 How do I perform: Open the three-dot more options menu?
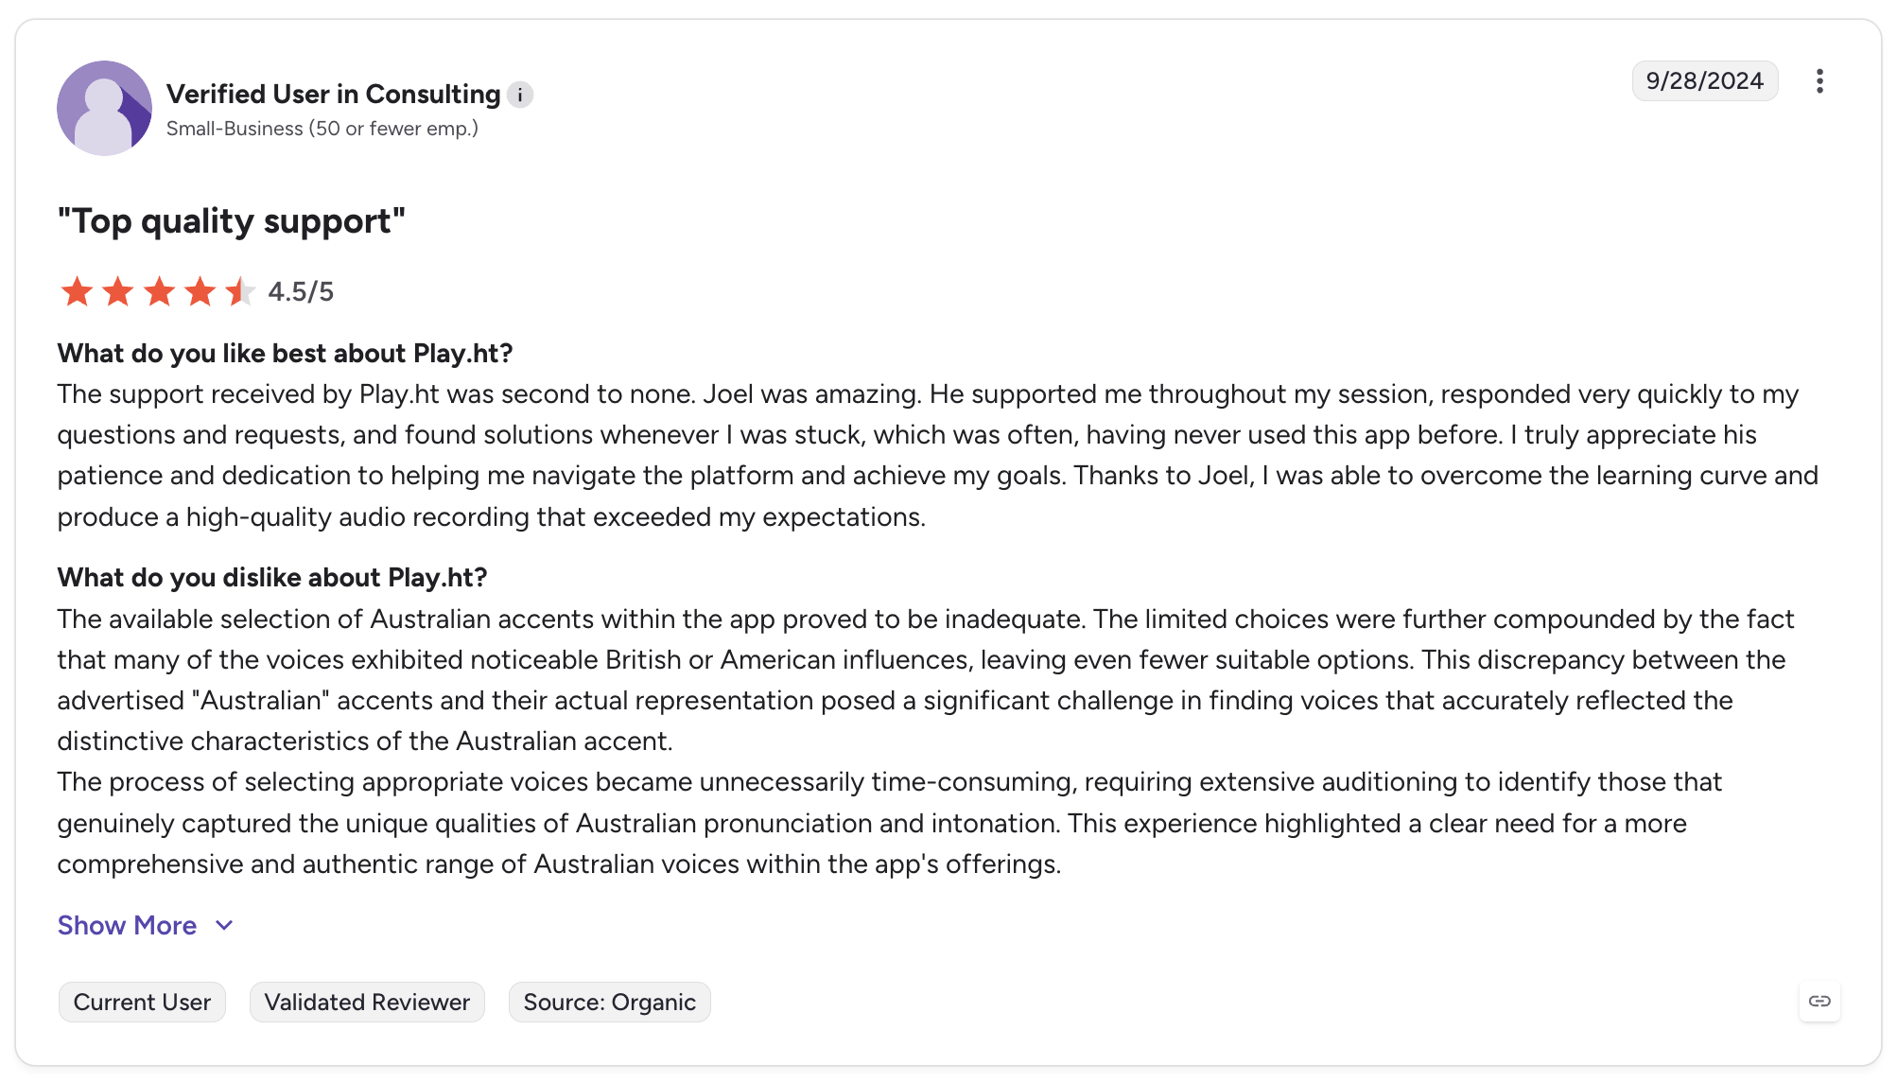pos(1819,81)
